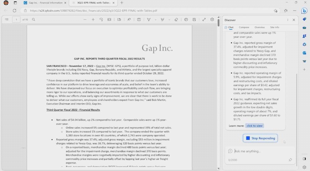Switch PDF page view layout
Screen dimensions: 310x171
pyautogui.click(x=119, y=19)
